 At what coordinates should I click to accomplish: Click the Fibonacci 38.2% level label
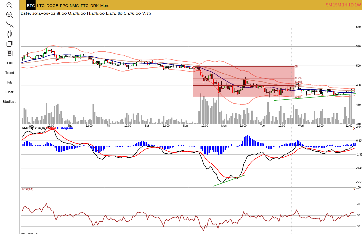click(298, 78)
